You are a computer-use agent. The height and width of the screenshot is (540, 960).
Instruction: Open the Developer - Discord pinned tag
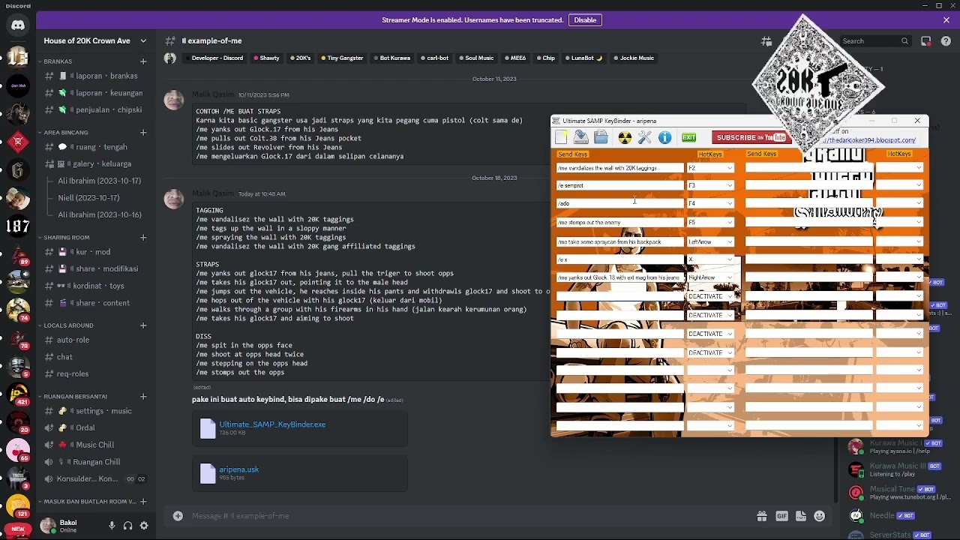pyautogui.click(x=213, y=58)
